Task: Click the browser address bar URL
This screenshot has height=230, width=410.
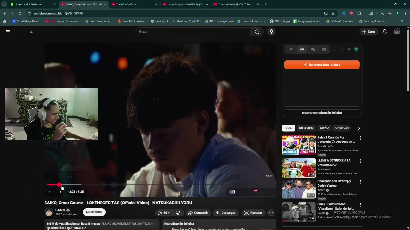Action: pyautogui.click(x=58, y=13)
